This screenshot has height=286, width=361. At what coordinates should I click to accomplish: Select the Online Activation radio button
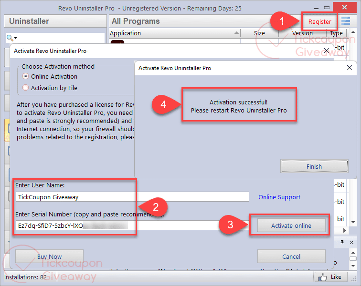click(x=26, y=76)
